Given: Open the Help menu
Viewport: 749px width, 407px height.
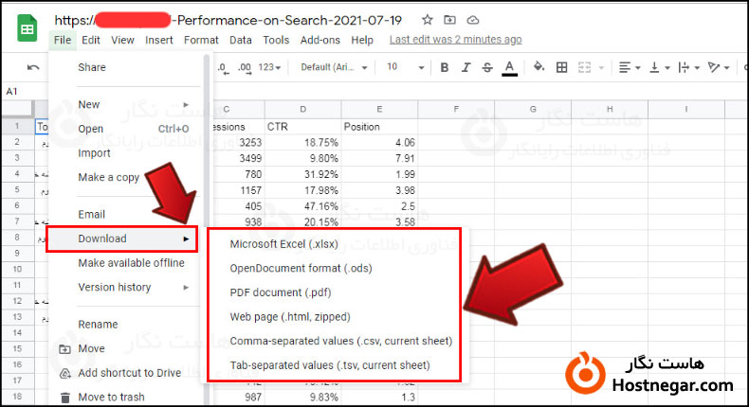Looking at the screenshot, I should (362, 40).
